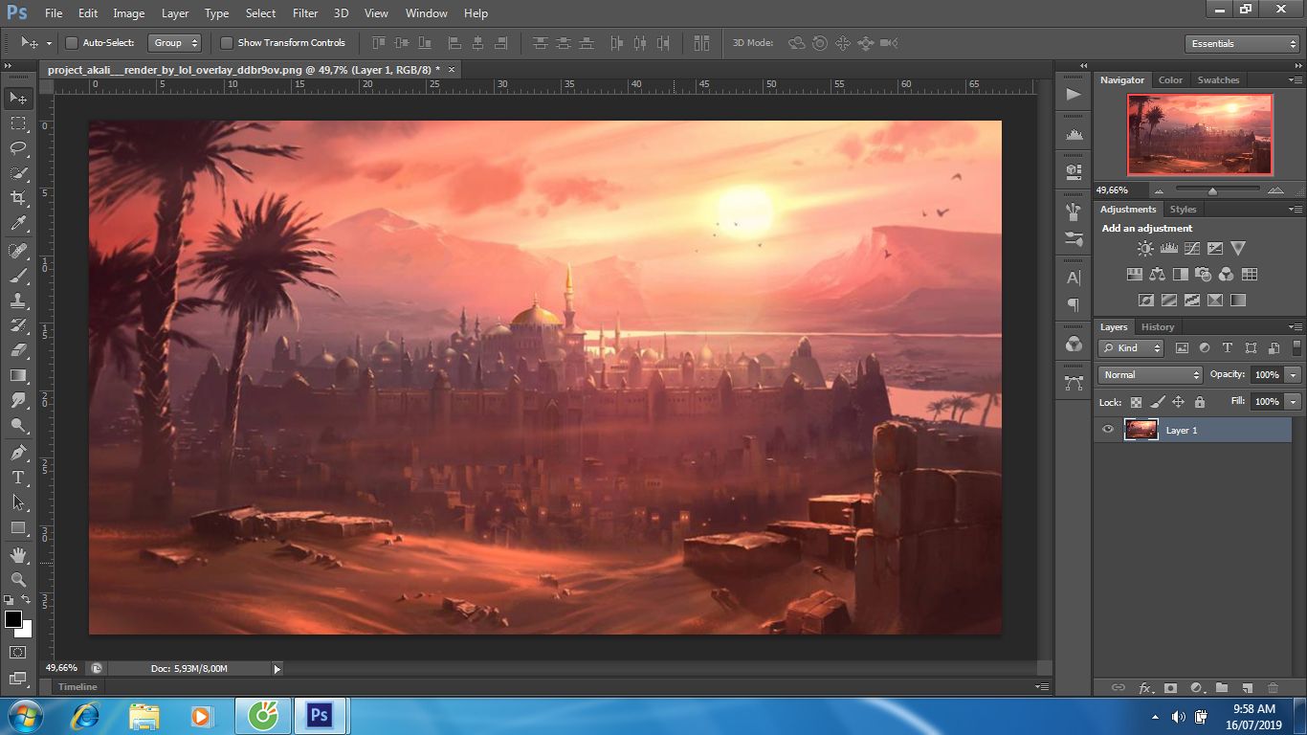Select the Gradient tool
Screen dimensions: 1307x735
coord(18,375)
